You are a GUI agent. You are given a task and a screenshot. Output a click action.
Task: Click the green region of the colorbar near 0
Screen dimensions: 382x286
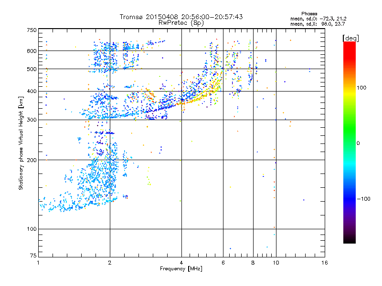(350, 136)
